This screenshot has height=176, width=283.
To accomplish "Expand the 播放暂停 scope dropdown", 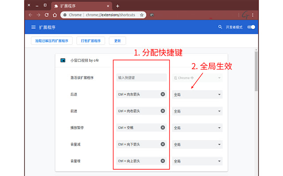I will 197,128.
